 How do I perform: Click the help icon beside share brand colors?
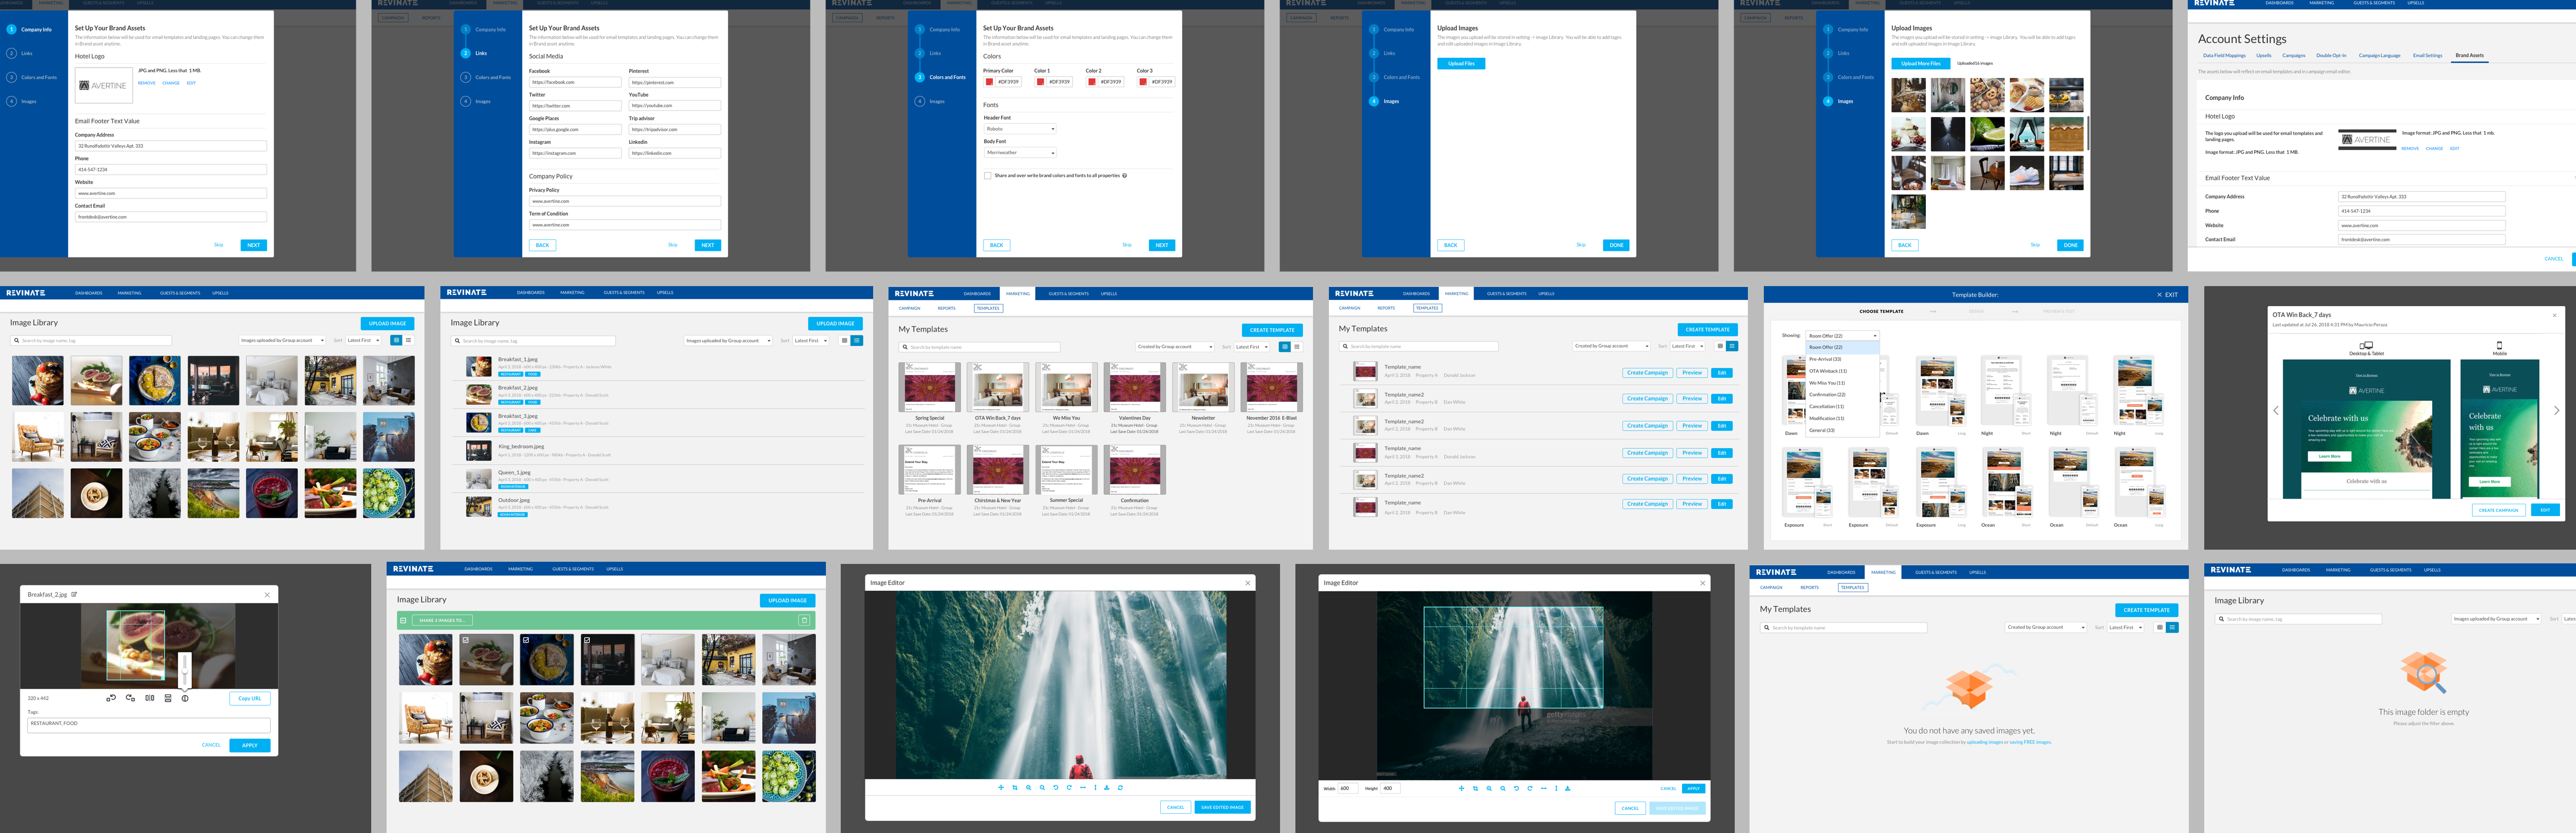1125,176
